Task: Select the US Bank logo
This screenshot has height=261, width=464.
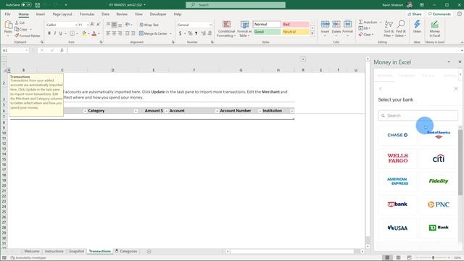Action: tap(397, 204)
